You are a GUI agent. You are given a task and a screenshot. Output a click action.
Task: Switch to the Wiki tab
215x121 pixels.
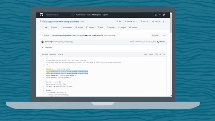click(100, 28)
